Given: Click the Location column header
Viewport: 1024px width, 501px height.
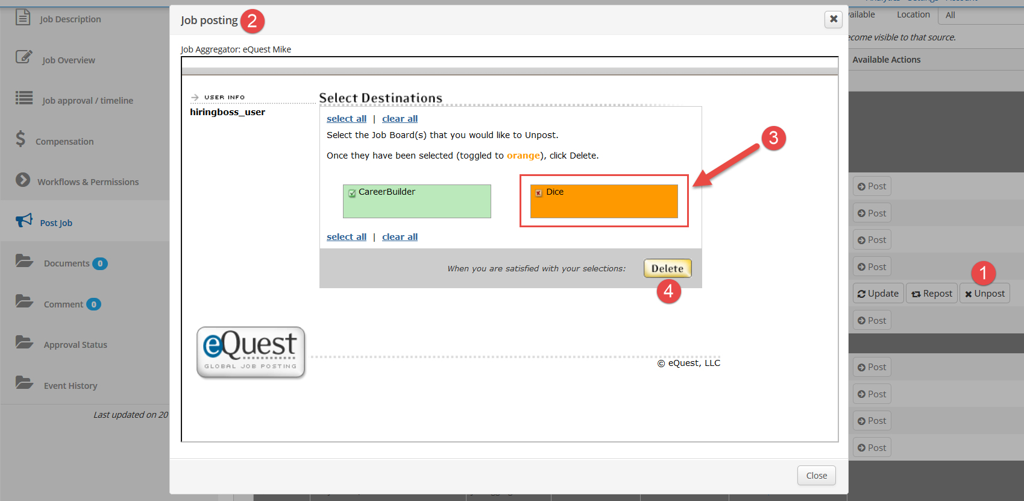Looking at the screenshot, I should coord(913,14).
